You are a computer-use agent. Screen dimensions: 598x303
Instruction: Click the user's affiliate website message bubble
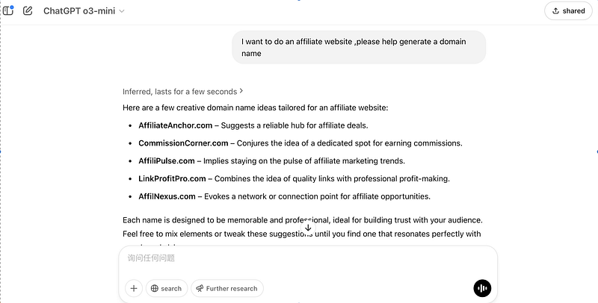[x=359, y=47]
